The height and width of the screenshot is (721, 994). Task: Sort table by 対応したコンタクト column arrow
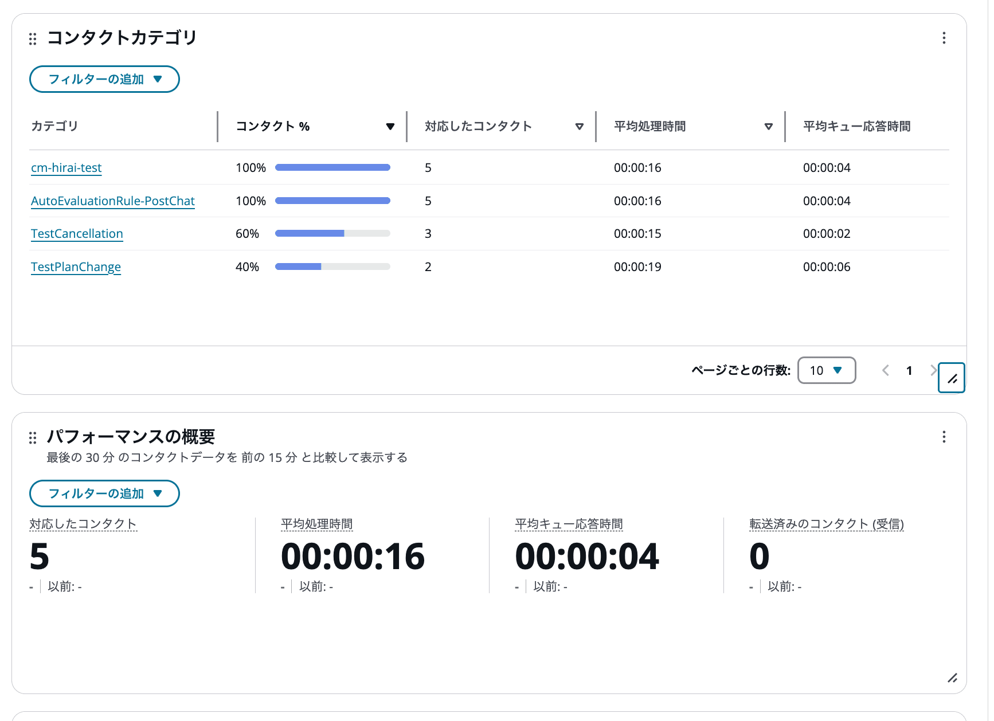579,127
